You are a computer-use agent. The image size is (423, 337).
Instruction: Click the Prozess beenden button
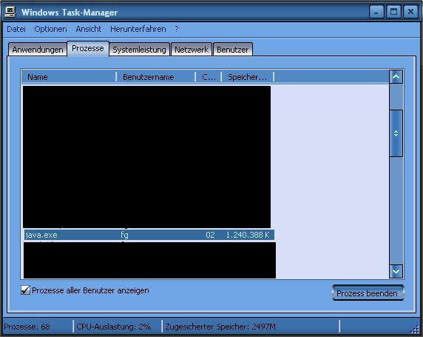coord(368,293)
